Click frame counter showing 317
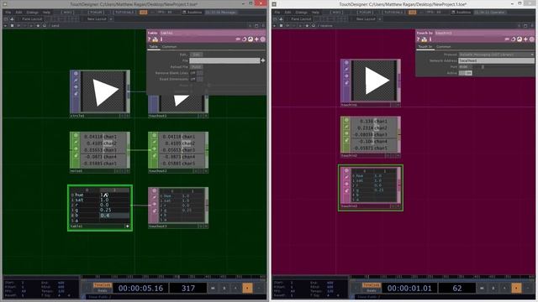The image size is (538, 302). pyautogui.click(x=187, y=289)
